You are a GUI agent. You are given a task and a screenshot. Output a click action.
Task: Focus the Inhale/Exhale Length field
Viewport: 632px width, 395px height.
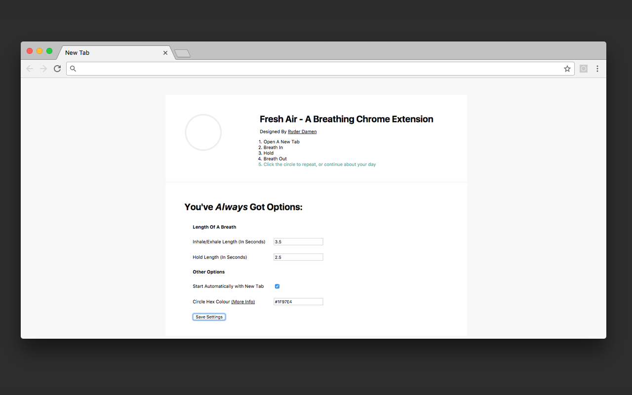[x=298, y=242]
